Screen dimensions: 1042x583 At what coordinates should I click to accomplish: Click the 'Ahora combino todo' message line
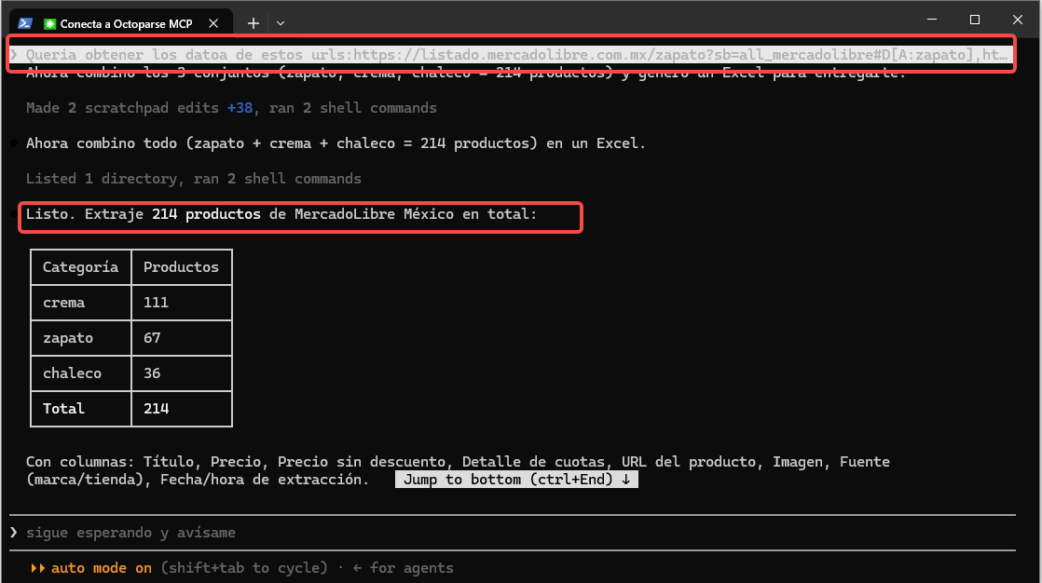tap(336, 143)
